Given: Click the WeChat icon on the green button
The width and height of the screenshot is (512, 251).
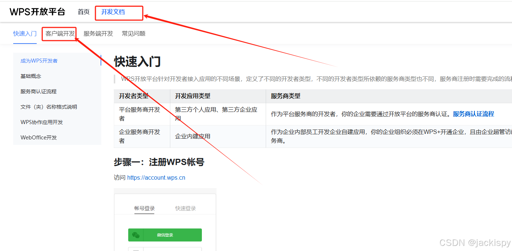Looking at the screenshot, I should pos(135,235).
